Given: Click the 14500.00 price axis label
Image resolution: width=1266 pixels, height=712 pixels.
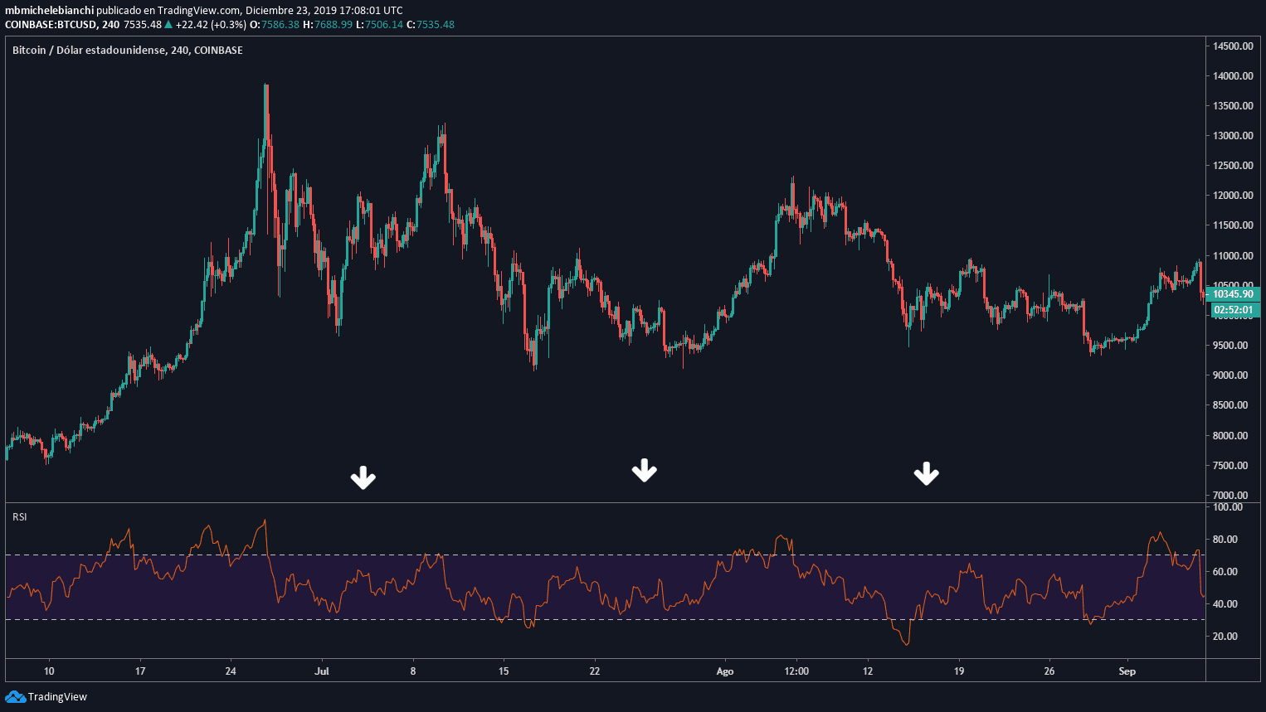Looking at the screenshot, I should (x=1233, y=46).
